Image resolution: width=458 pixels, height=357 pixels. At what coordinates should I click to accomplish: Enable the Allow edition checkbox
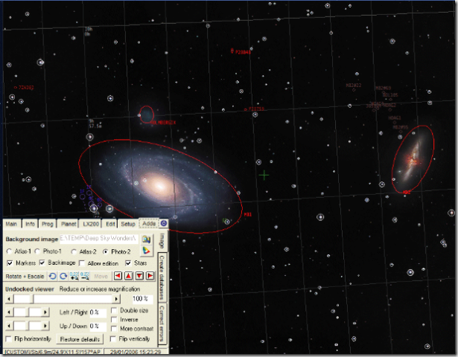pos(81,263)
